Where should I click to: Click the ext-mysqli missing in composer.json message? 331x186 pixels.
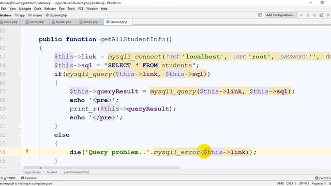26,183
